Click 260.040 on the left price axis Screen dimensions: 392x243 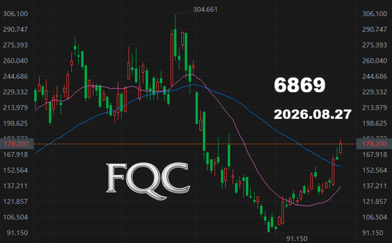point(15,61)
